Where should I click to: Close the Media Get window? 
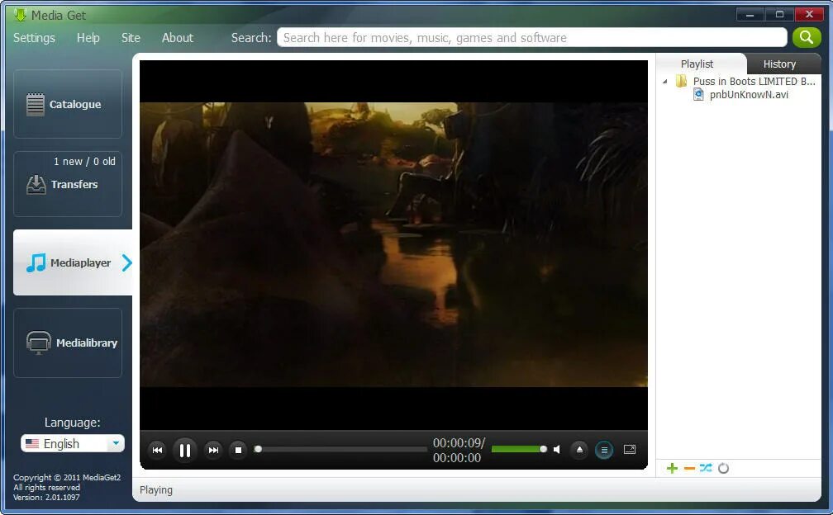(809, 14)
